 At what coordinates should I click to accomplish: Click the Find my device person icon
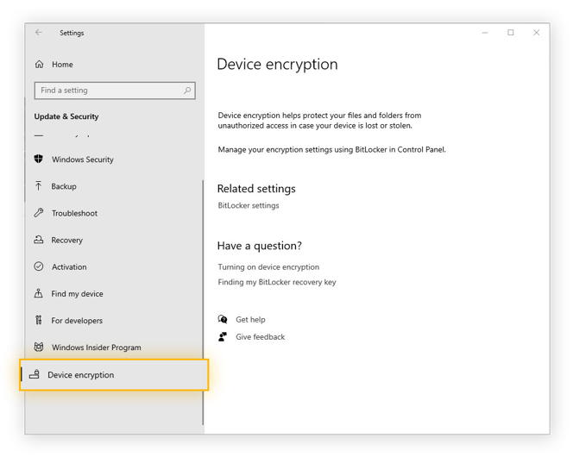click(x=38, y=293)
